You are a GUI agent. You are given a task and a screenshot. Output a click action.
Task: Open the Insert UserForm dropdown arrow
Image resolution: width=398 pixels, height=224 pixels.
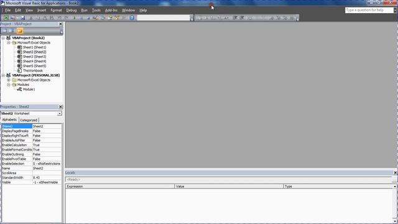(x=17, y=18)
